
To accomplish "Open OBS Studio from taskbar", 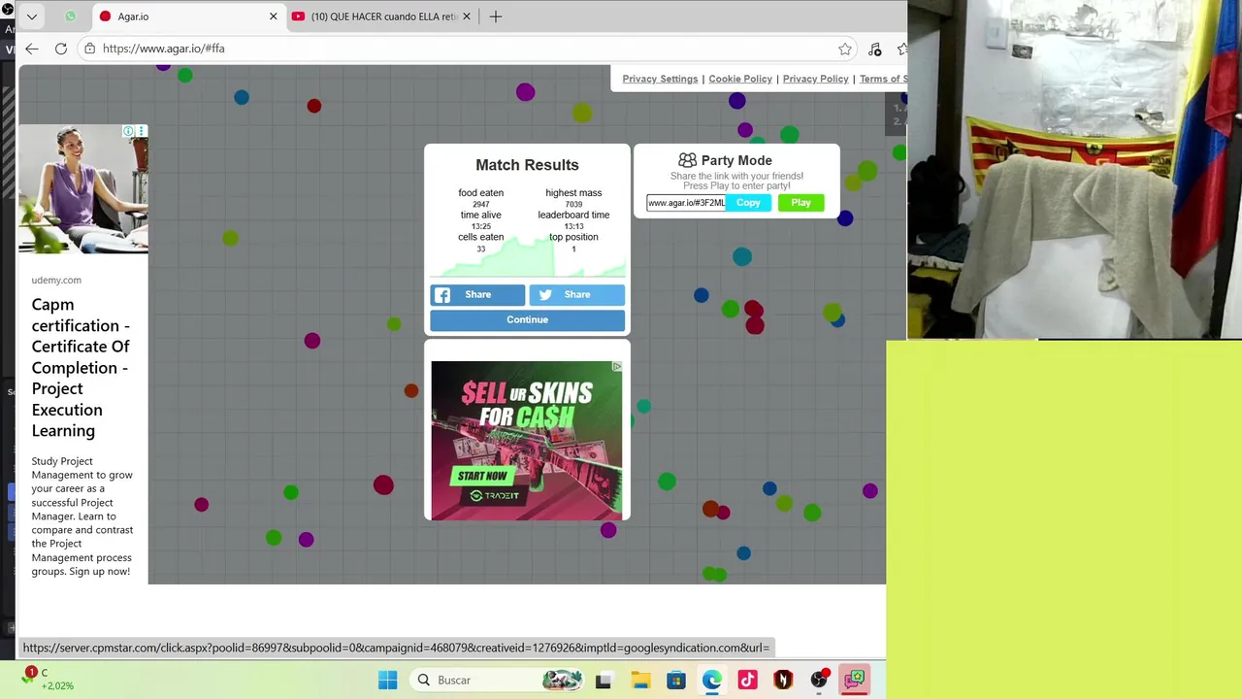I will [819, 681].
